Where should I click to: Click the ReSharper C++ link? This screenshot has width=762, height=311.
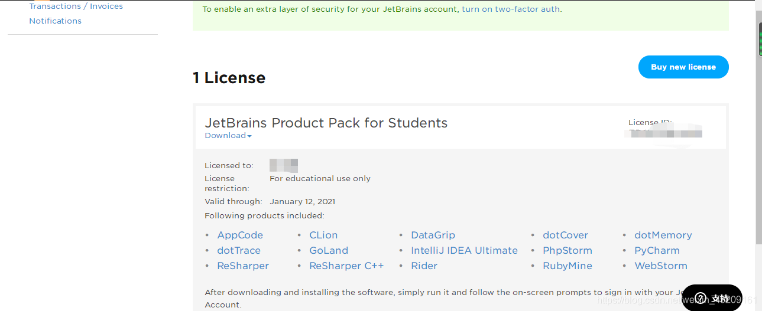(x=346, y=266)
